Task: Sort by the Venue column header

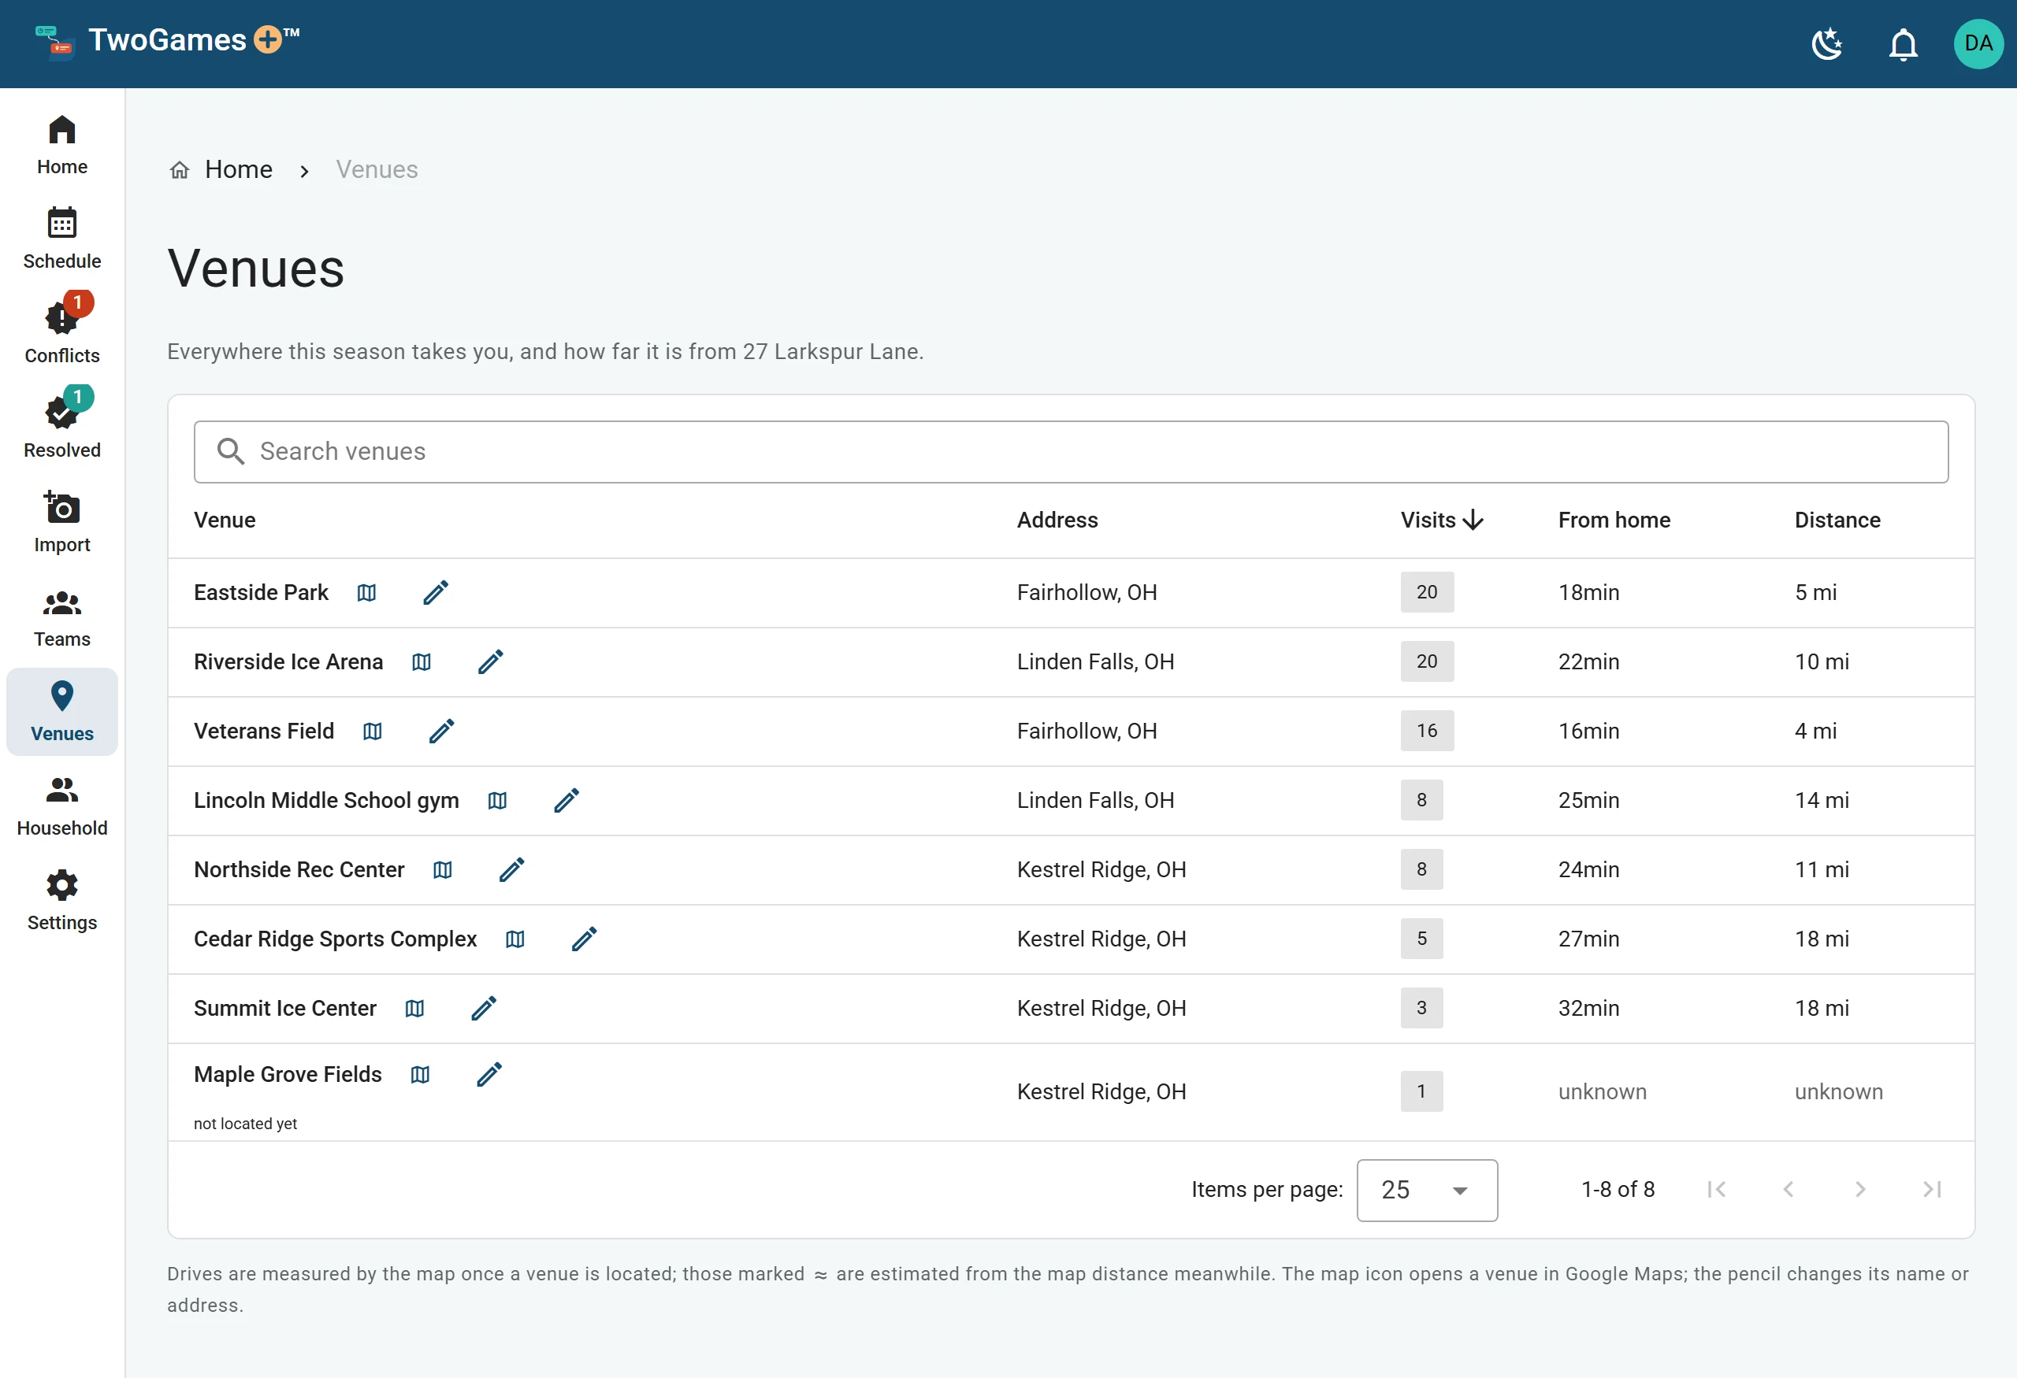Action: pos(225,520)
